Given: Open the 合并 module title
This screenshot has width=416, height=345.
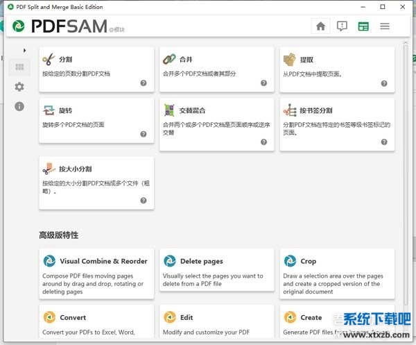Looking at the screenshot, I should click(x=186, y=59).
